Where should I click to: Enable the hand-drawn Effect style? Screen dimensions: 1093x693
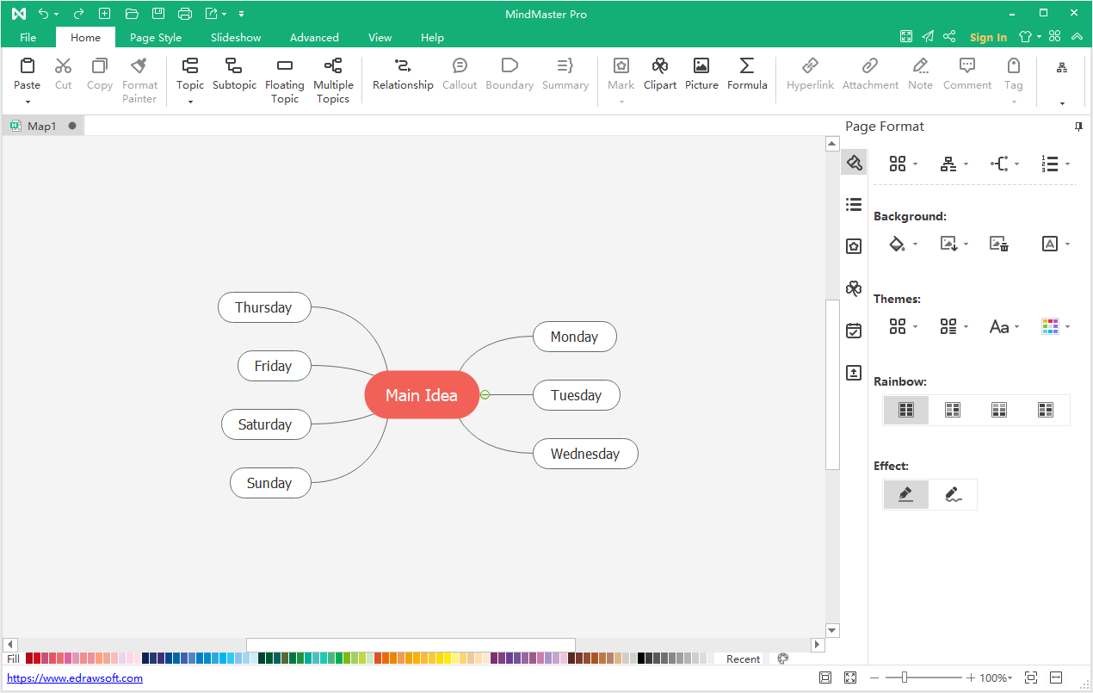pos(953,494)
